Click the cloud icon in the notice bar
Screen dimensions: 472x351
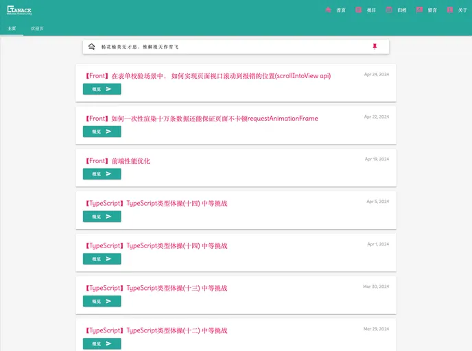[x=92, y=47]
